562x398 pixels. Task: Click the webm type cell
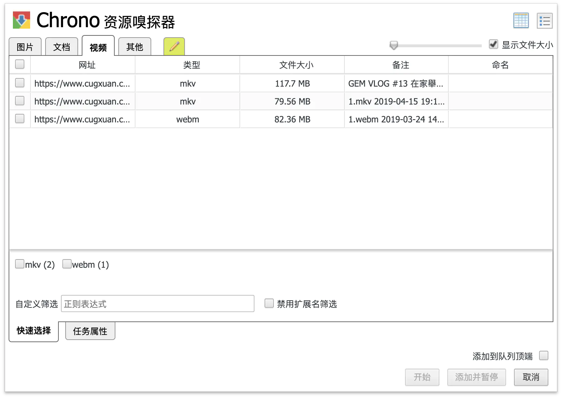187,120
